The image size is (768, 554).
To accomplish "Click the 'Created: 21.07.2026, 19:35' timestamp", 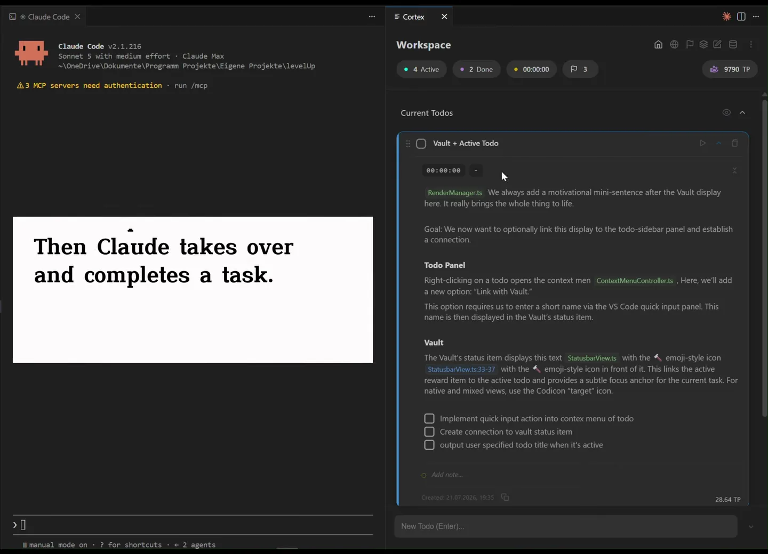I will click(458, 498).
